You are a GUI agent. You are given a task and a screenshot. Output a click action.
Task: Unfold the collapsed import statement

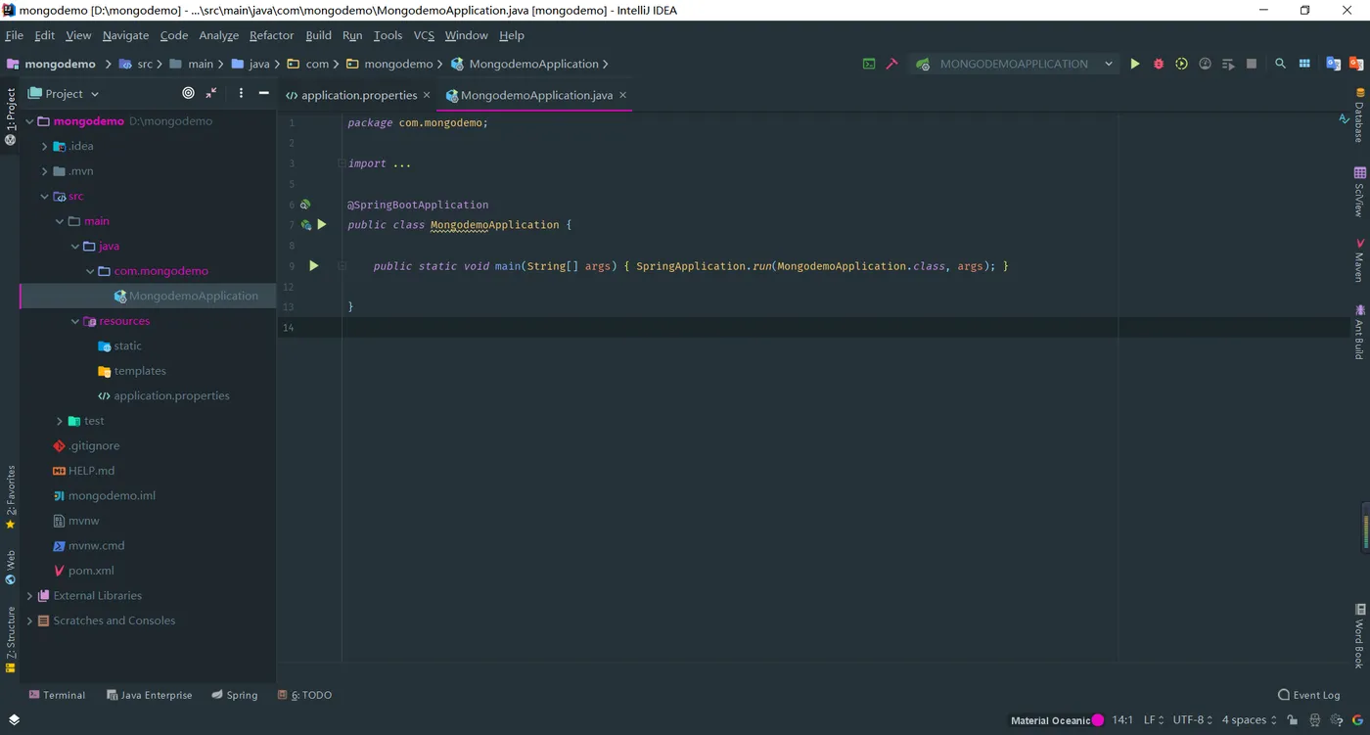click(x=342, y=163)
